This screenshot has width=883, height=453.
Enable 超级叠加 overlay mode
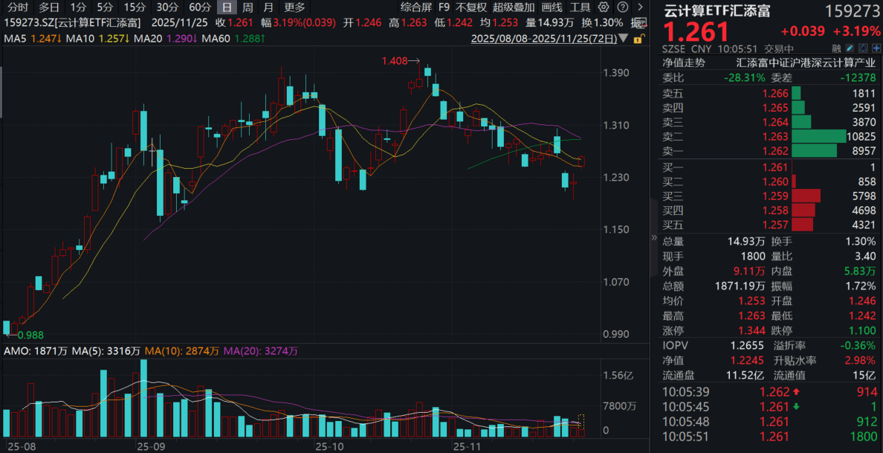pyautogui.click(x=513, y=7)
